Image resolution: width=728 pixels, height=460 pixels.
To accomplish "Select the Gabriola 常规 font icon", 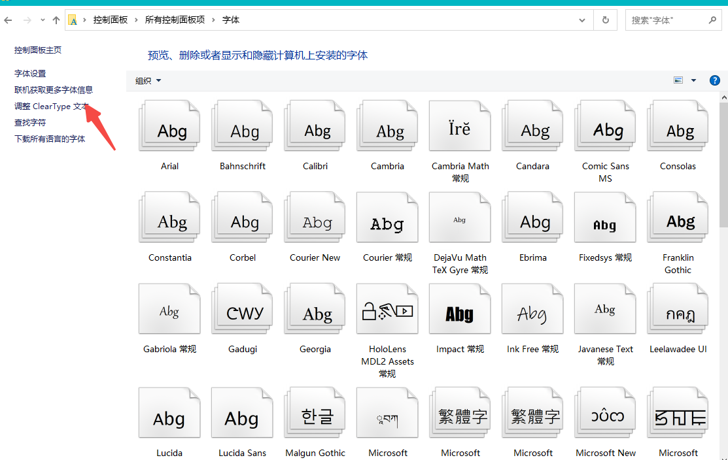I will click(169, 309).
